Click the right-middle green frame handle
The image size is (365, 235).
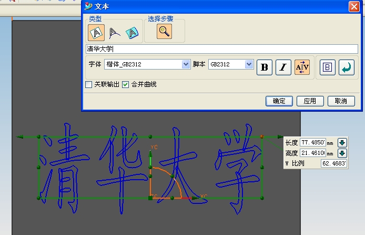click(262, 168)
